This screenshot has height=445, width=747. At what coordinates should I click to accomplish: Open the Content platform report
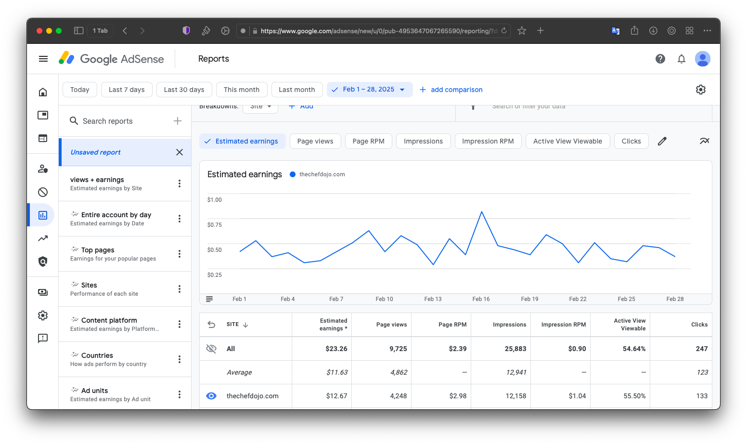click(x=125, y=324)
